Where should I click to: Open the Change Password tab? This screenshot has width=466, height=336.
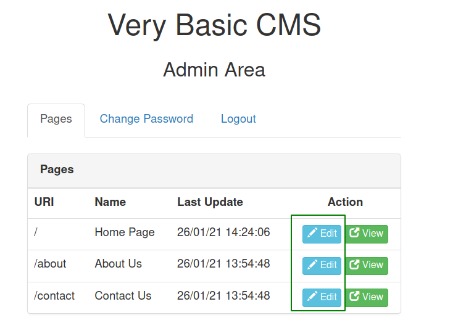coord(146,119)
